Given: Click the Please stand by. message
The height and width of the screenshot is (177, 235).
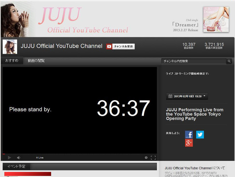Looking at the screenshot, I should (x=30, y=109).
